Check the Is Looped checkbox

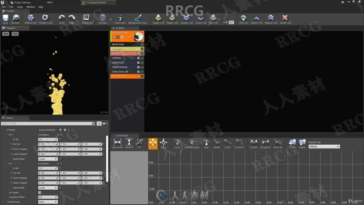[40, 192]
